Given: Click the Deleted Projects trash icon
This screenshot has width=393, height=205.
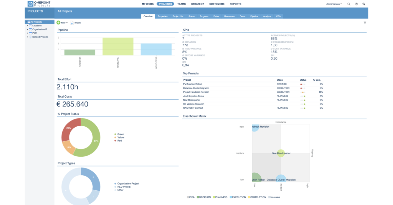Looking at the screenshot, I should 30,37.
